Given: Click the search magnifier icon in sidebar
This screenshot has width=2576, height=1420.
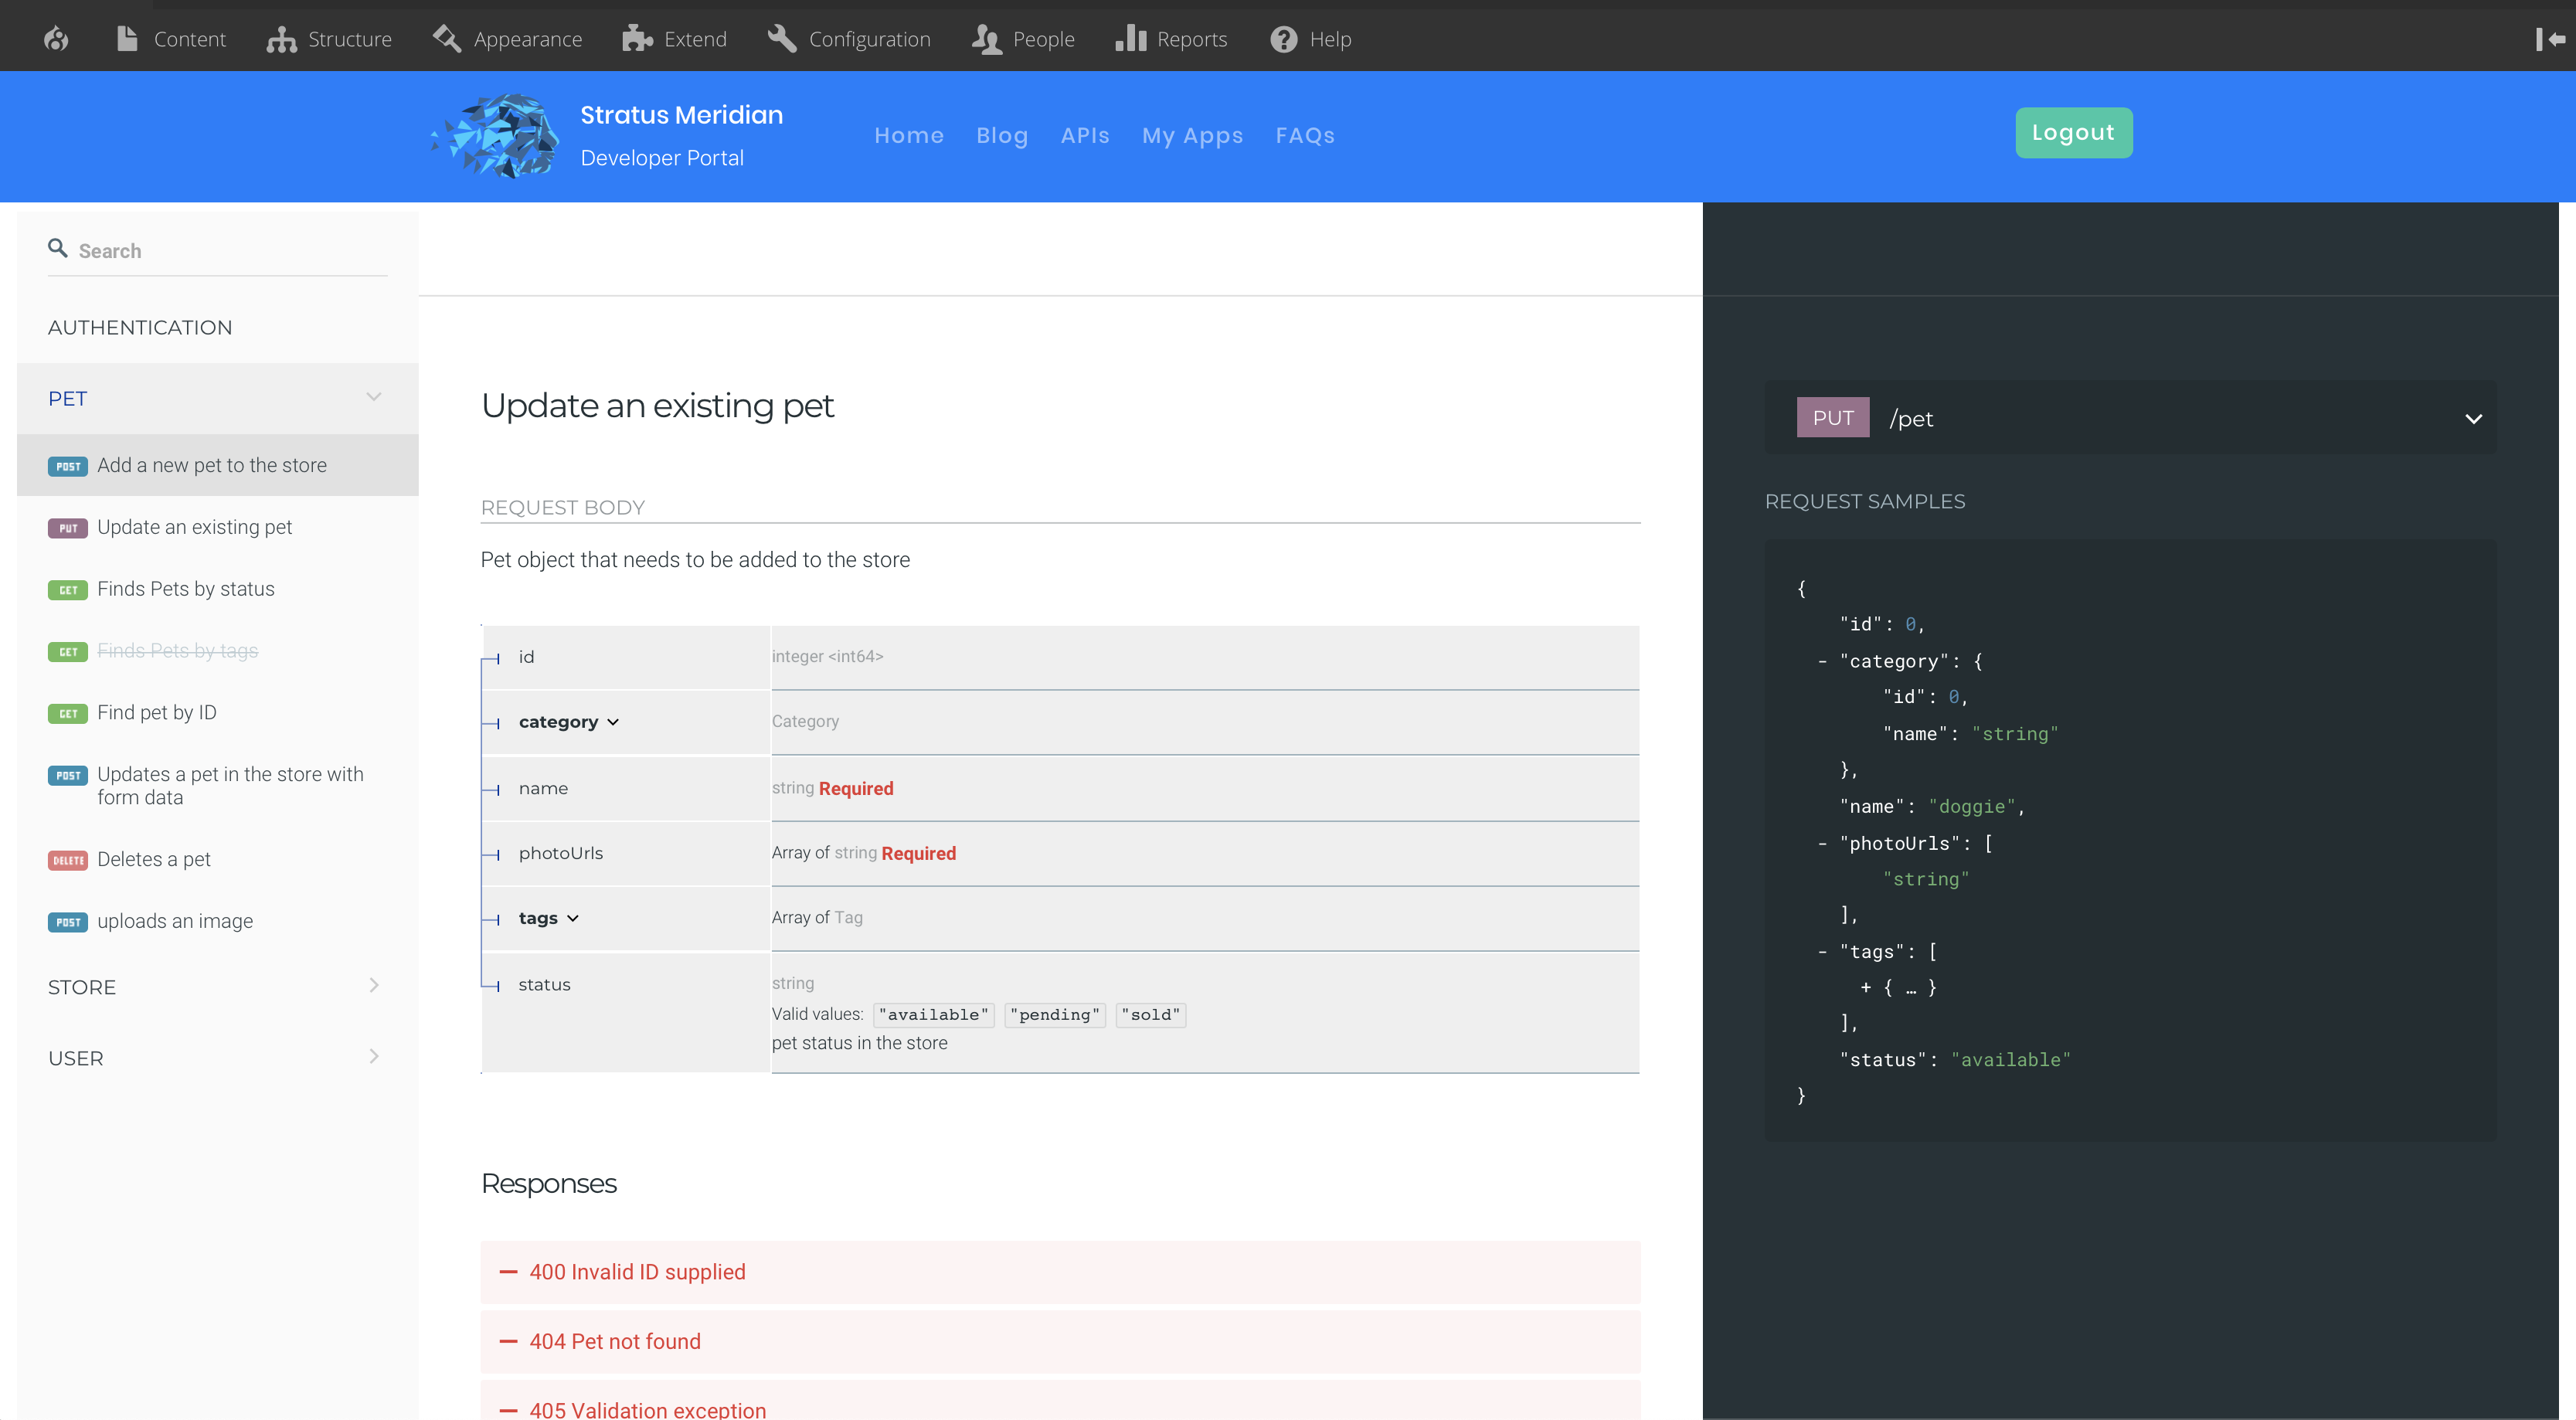Looking at the screenshot, I should click(x=58, y=247).
